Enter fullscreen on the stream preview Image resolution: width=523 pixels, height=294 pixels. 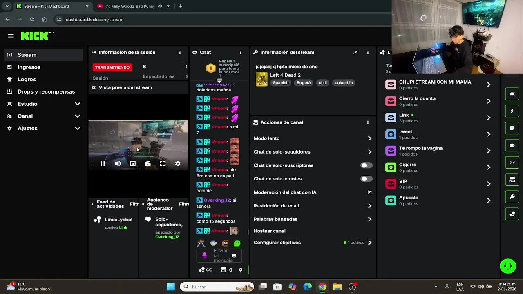pos(163,164)
